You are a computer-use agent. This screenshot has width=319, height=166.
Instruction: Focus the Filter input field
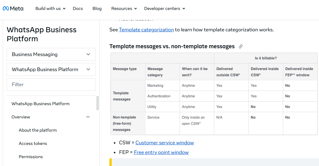[x=51, y=84]
